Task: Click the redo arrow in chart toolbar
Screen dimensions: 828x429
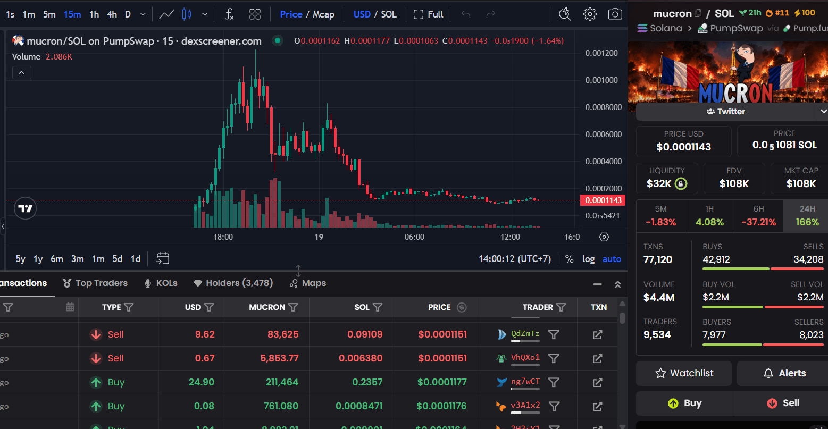Action: 490,14
